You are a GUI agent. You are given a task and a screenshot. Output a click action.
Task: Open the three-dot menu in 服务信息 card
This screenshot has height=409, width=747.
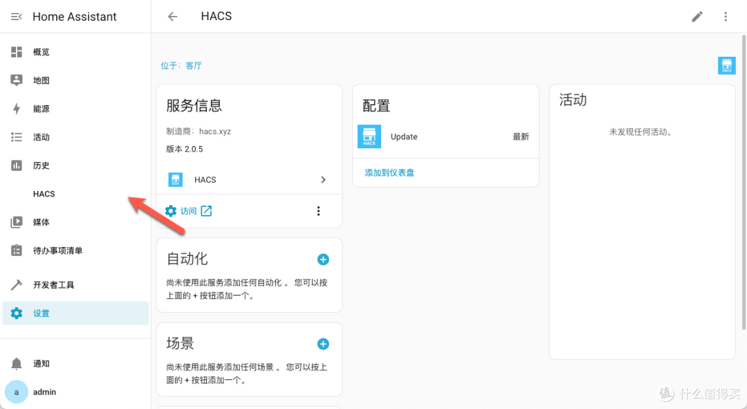(318, 210)
